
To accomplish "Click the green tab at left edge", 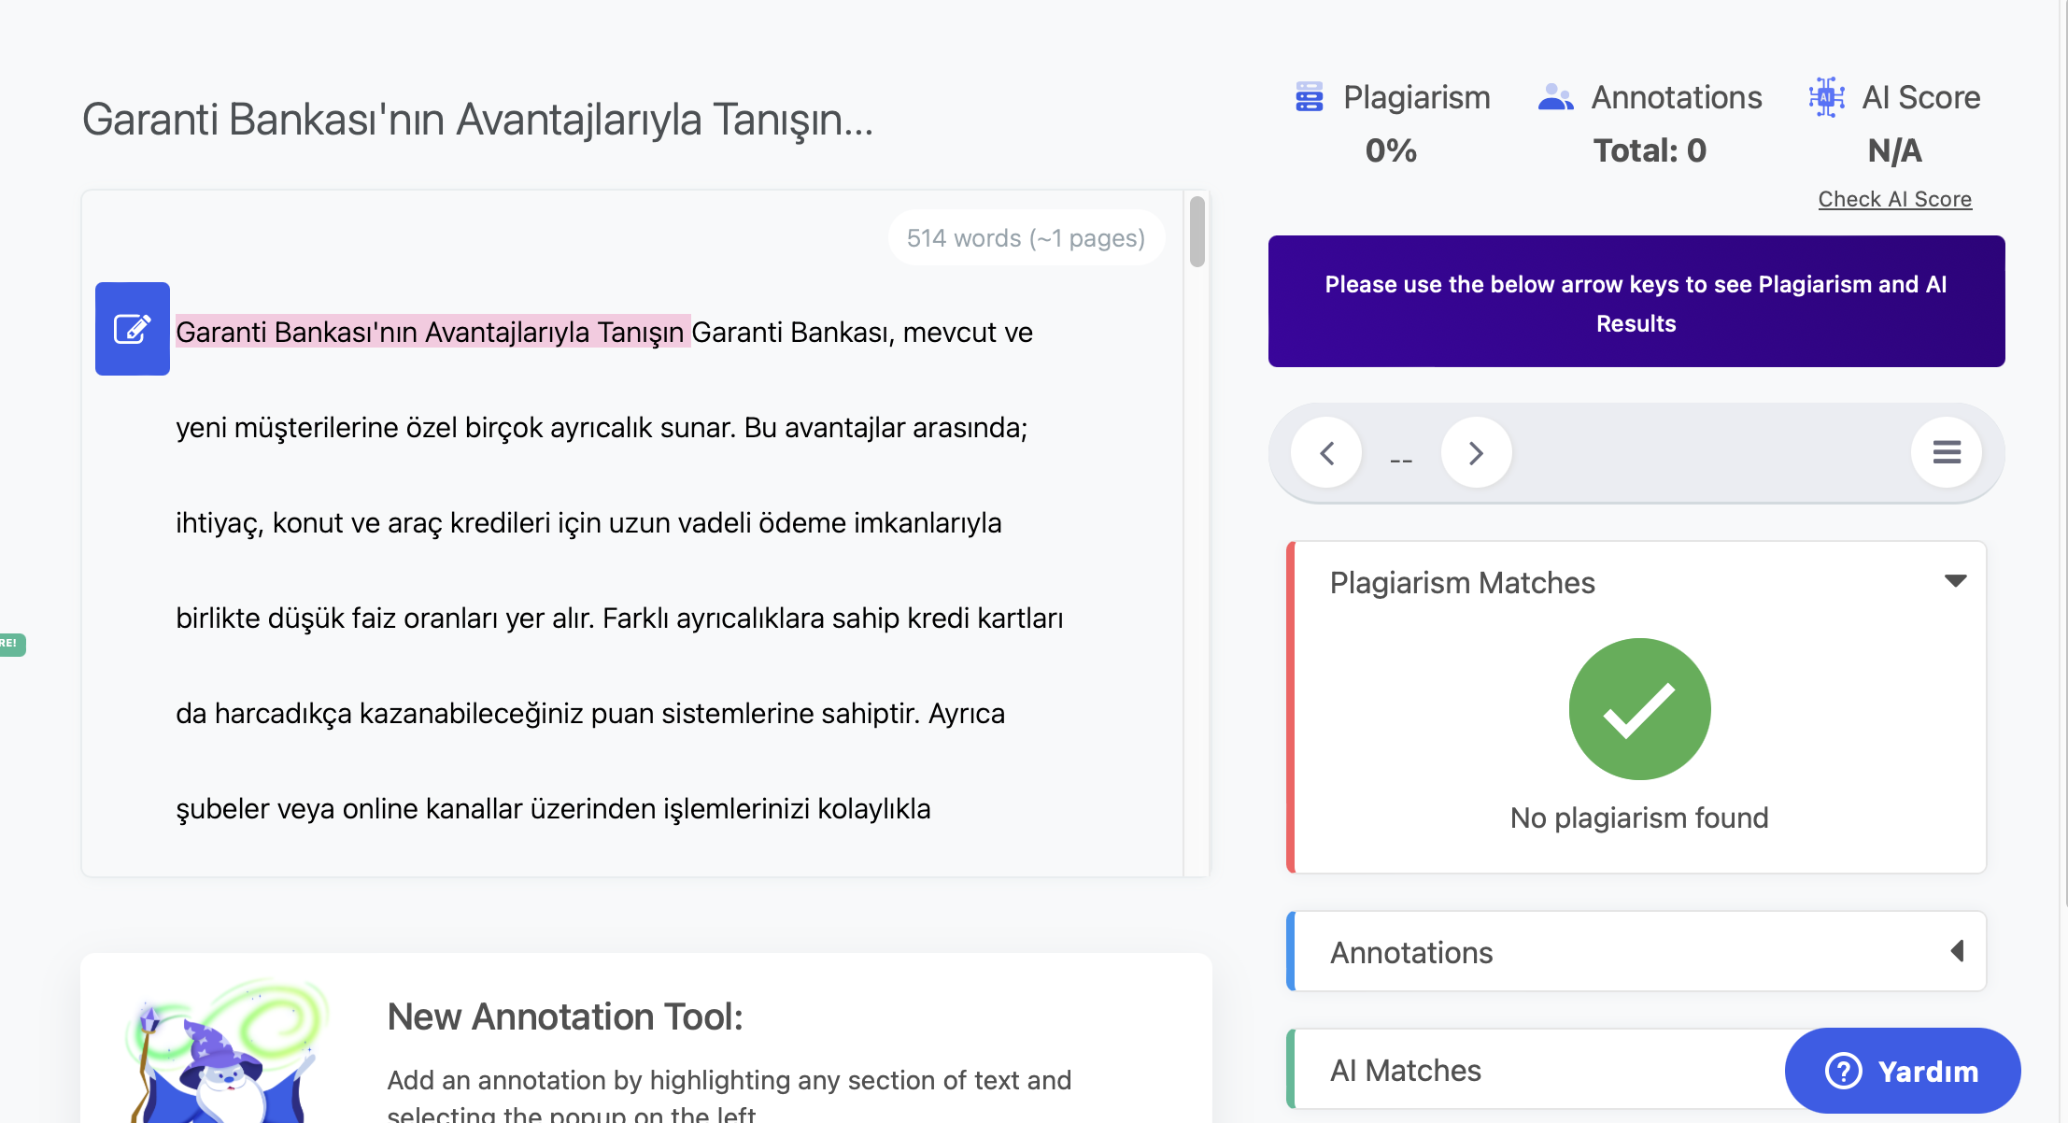I will pos(12,644).
